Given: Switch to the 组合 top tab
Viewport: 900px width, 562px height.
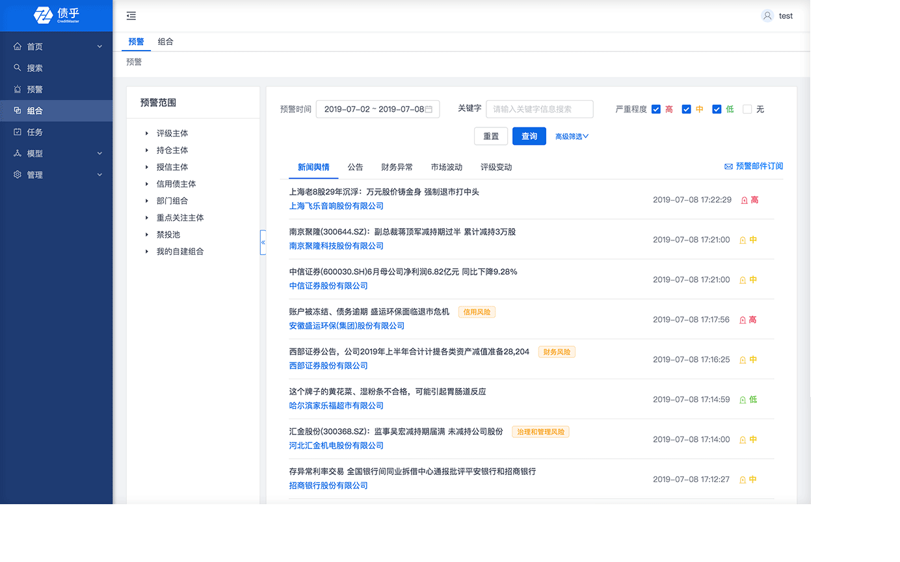Looking at the screenshot, I should (165, 42).
